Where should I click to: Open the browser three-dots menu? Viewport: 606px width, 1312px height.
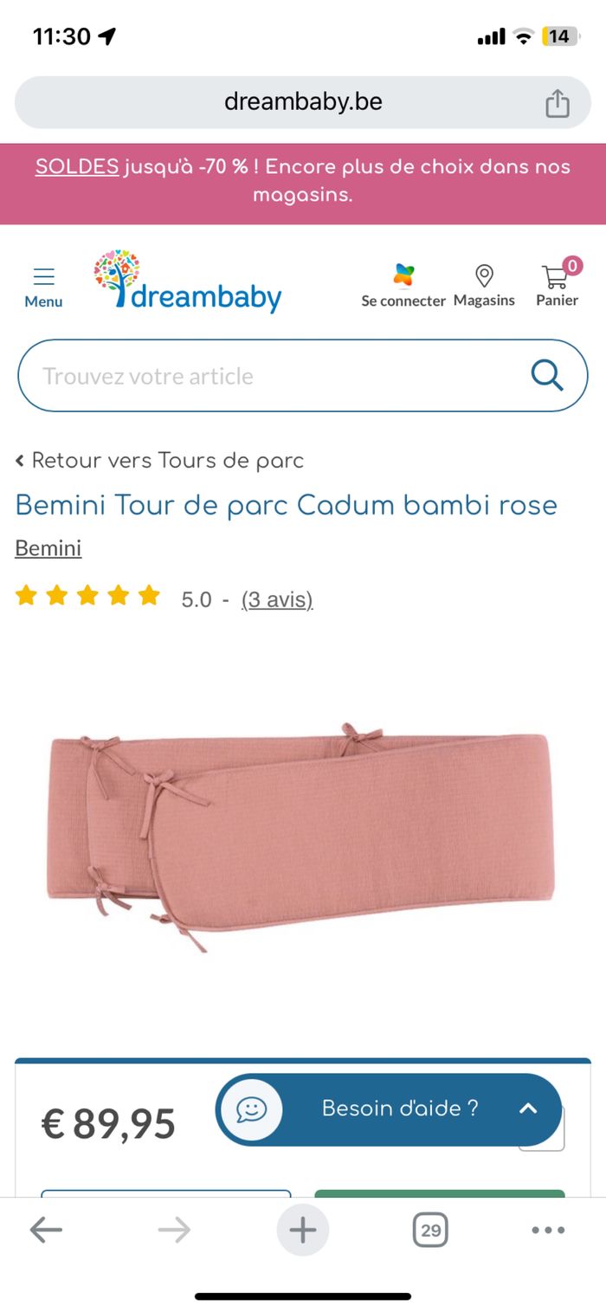pos(548,1230)
